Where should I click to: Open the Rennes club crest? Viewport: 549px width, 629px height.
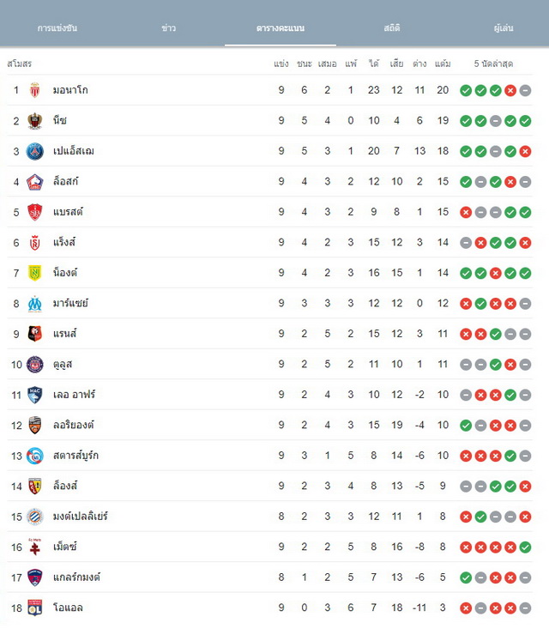(35, 334)
